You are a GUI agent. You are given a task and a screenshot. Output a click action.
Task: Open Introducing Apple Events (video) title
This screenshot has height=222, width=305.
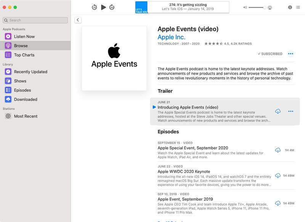[x=188, y=107]
